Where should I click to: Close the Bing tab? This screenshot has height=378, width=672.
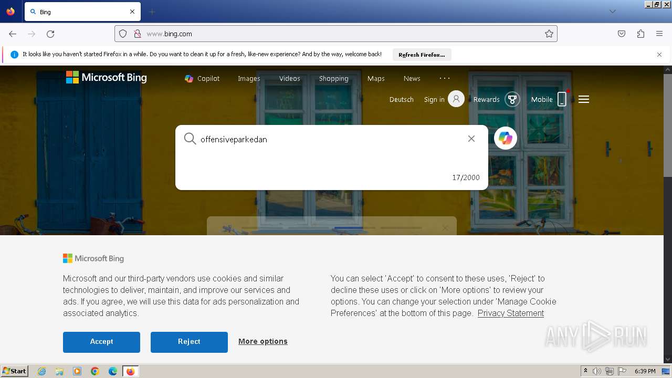pos(132,12)
